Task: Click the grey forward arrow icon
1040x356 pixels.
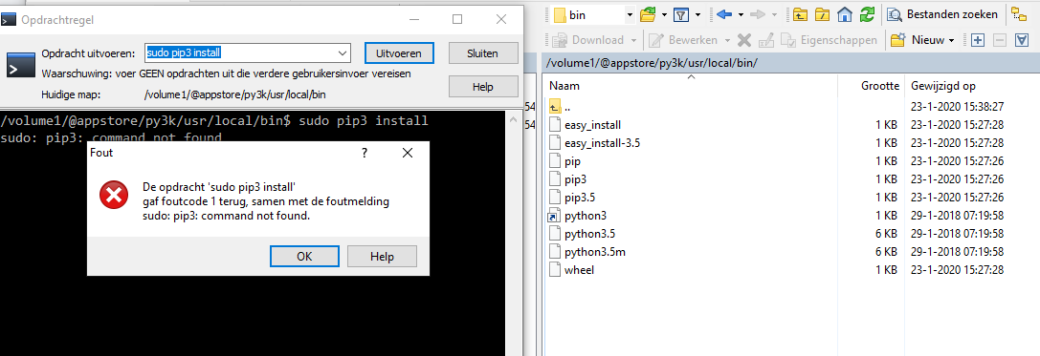Action: 758,14
